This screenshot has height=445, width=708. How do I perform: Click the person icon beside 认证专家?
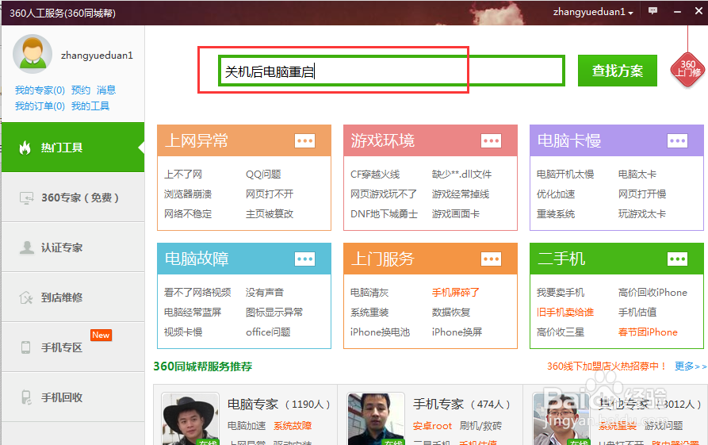tap(27, 247)
